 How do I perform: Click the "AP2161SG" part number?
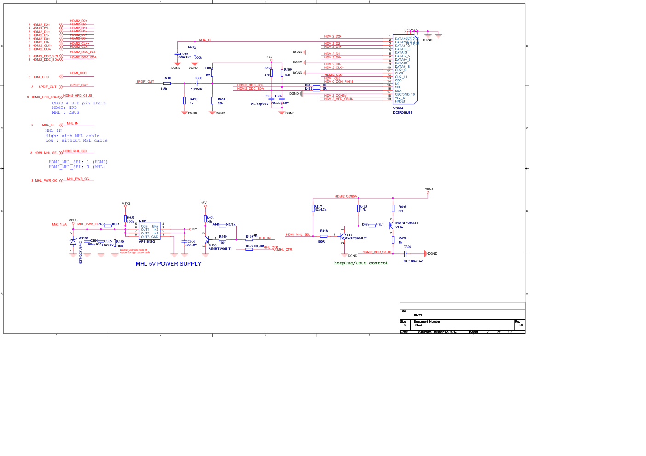pos(147,242)
